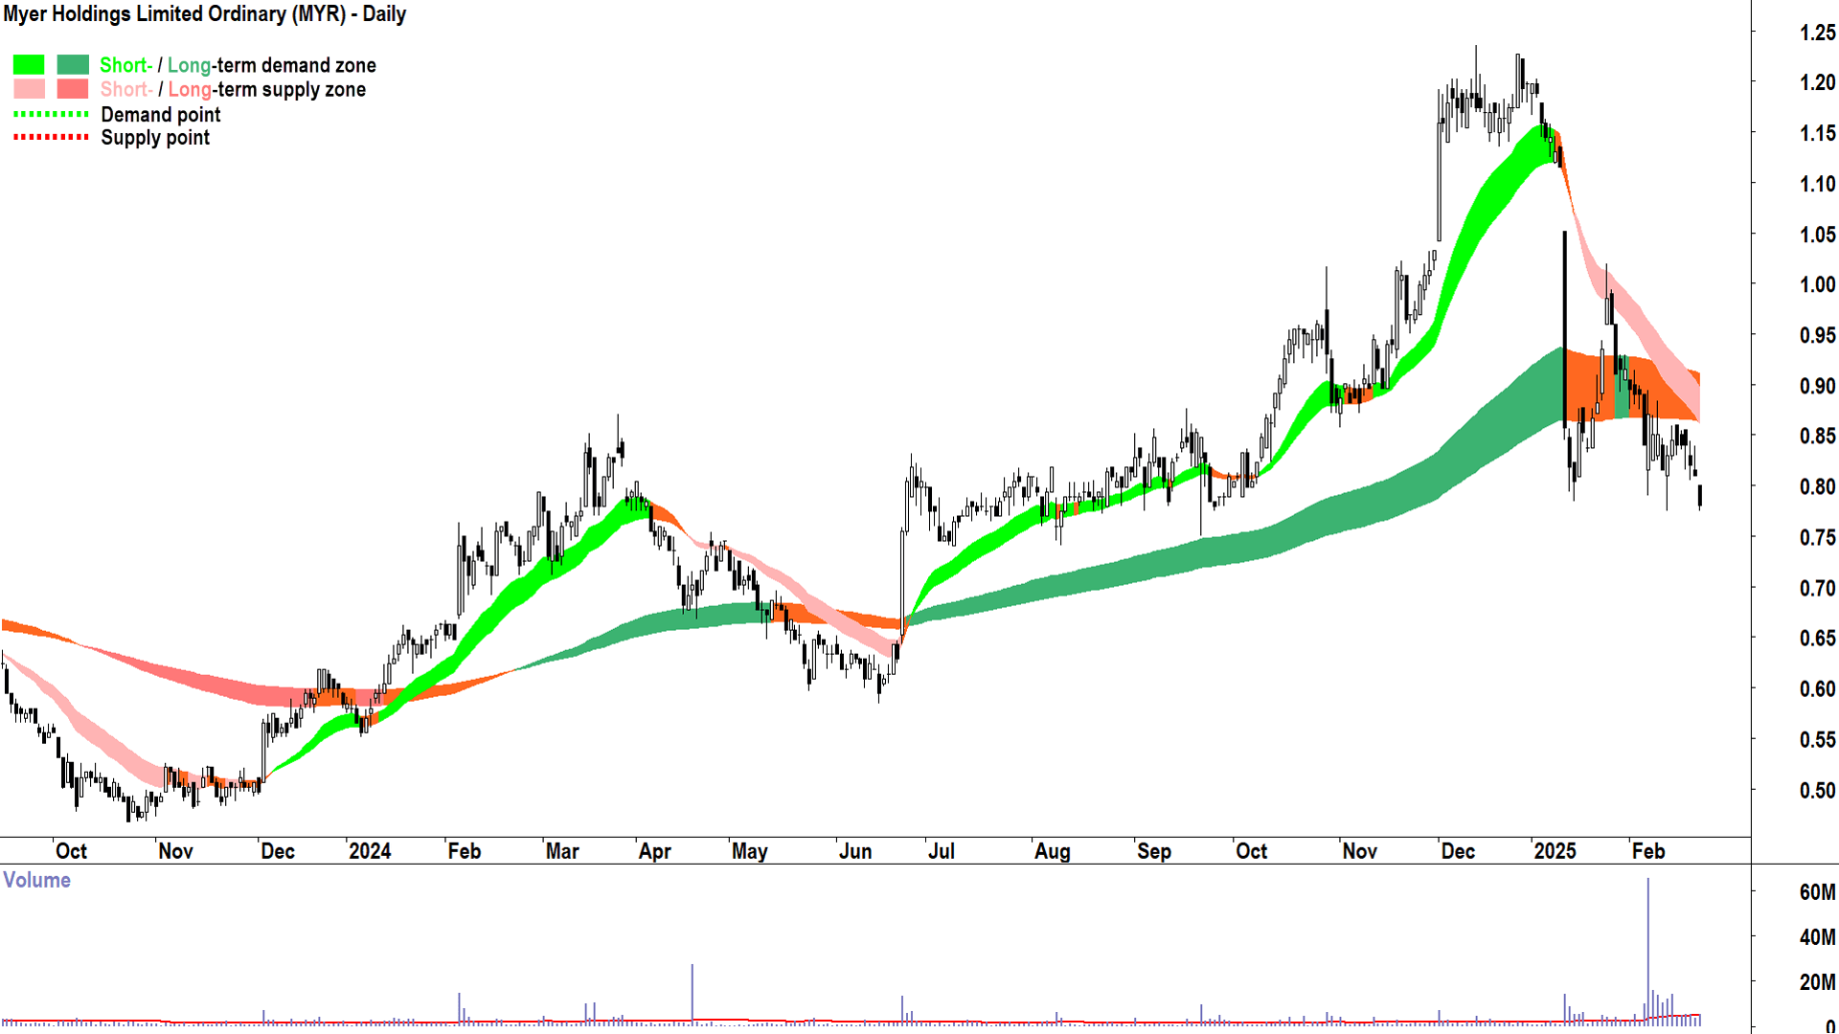Click the green dotted Demand point line

pyautogui.click(x=51, y=115)
